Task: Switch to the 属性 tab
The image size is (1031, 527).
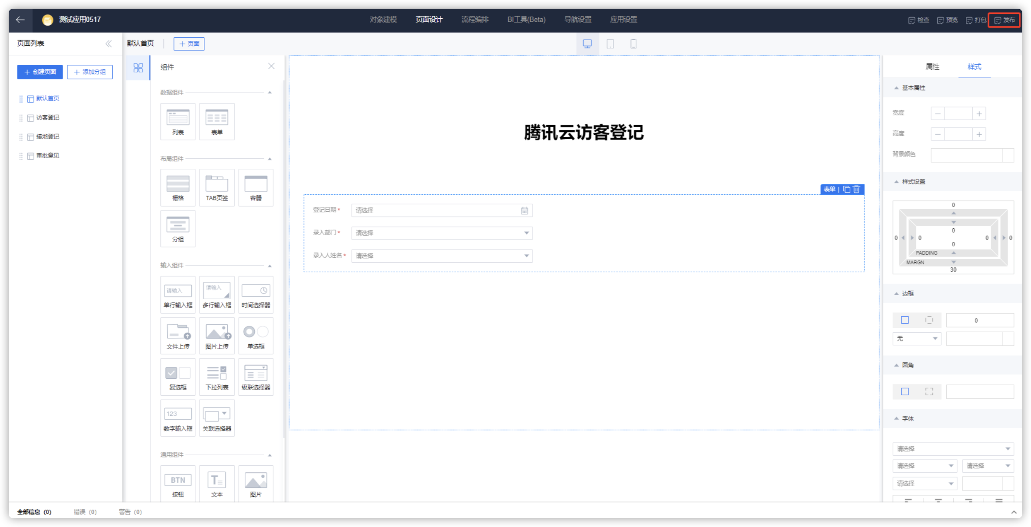Action: coord(932,67)
